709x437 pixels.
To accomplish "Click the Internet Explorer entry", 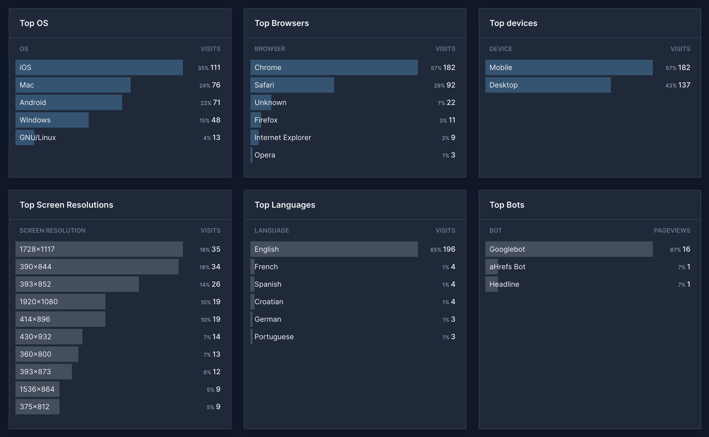I will click(x=282, y=137).
